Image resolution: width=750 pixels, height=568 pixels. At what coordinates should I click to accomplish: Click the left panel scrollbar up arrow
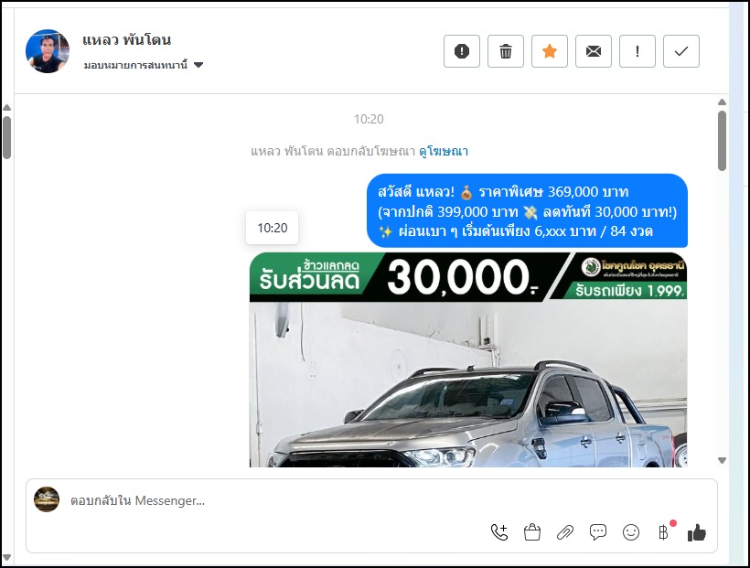[6, 108]
